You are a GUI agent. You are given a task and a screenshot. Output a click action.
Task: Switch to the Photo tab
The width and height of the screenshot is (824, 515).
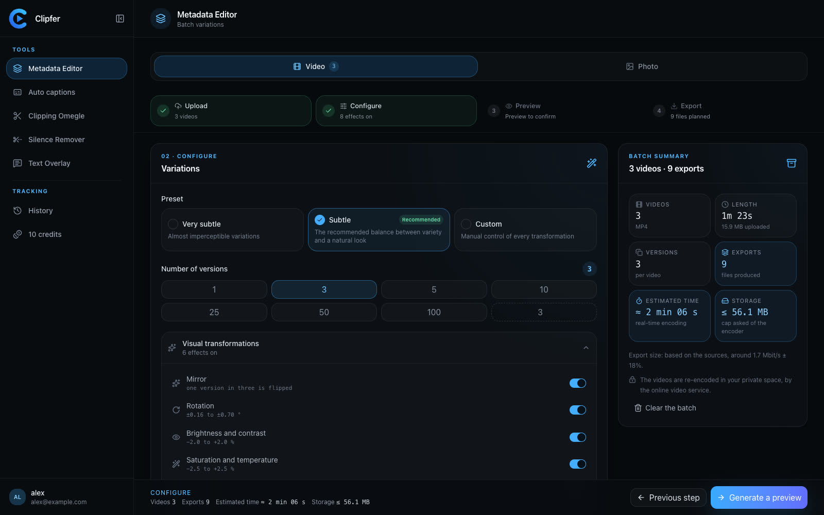[x=642, y=66]
